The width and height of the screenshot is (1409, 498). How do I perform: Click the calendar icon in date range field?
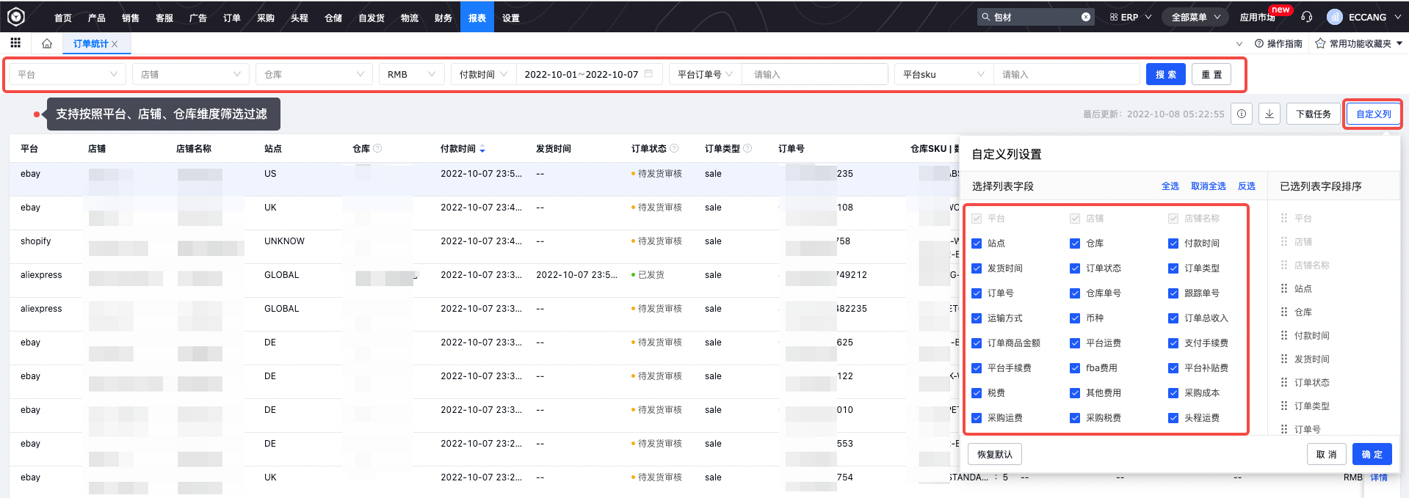click(648, 74)
